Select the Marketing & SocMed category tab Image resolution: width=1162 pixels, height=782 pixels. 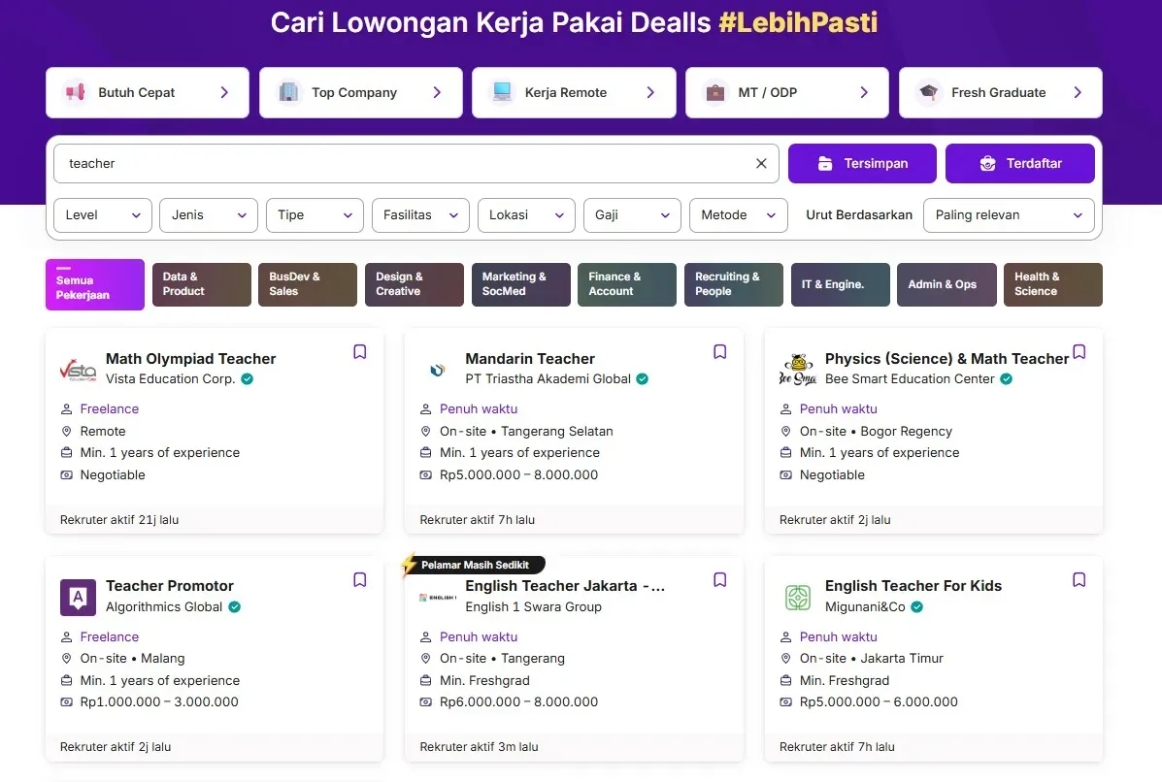pyautogui.click(x=521, y=285)
